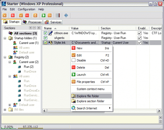Switch to the Services tab
The width and height of the screenshot is (164, 130).
[53, 22]
